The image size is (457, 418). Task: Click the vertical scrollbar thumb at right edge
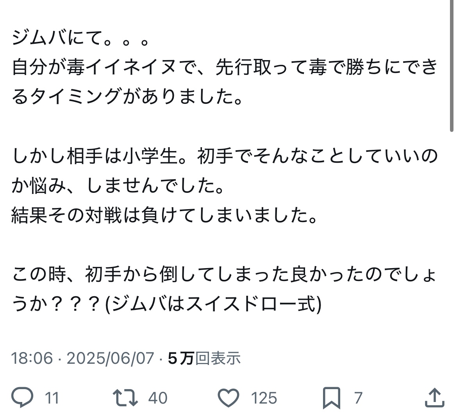click(x=452, y=66)
